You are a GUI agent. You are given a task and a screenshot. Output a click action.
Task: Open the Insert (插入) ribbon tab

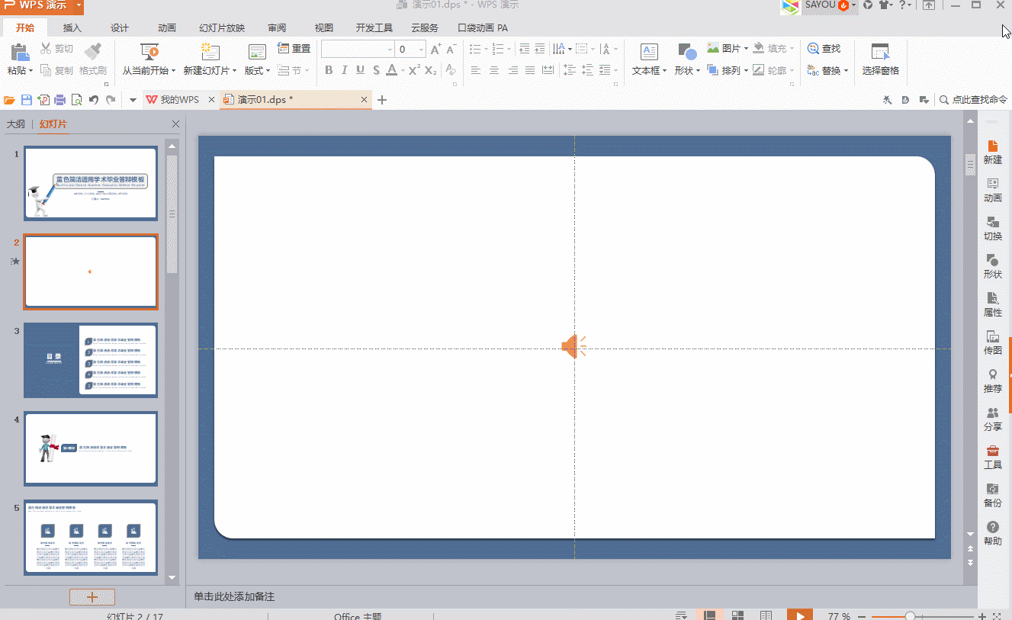pyautogui.click(x=72, y=28)
